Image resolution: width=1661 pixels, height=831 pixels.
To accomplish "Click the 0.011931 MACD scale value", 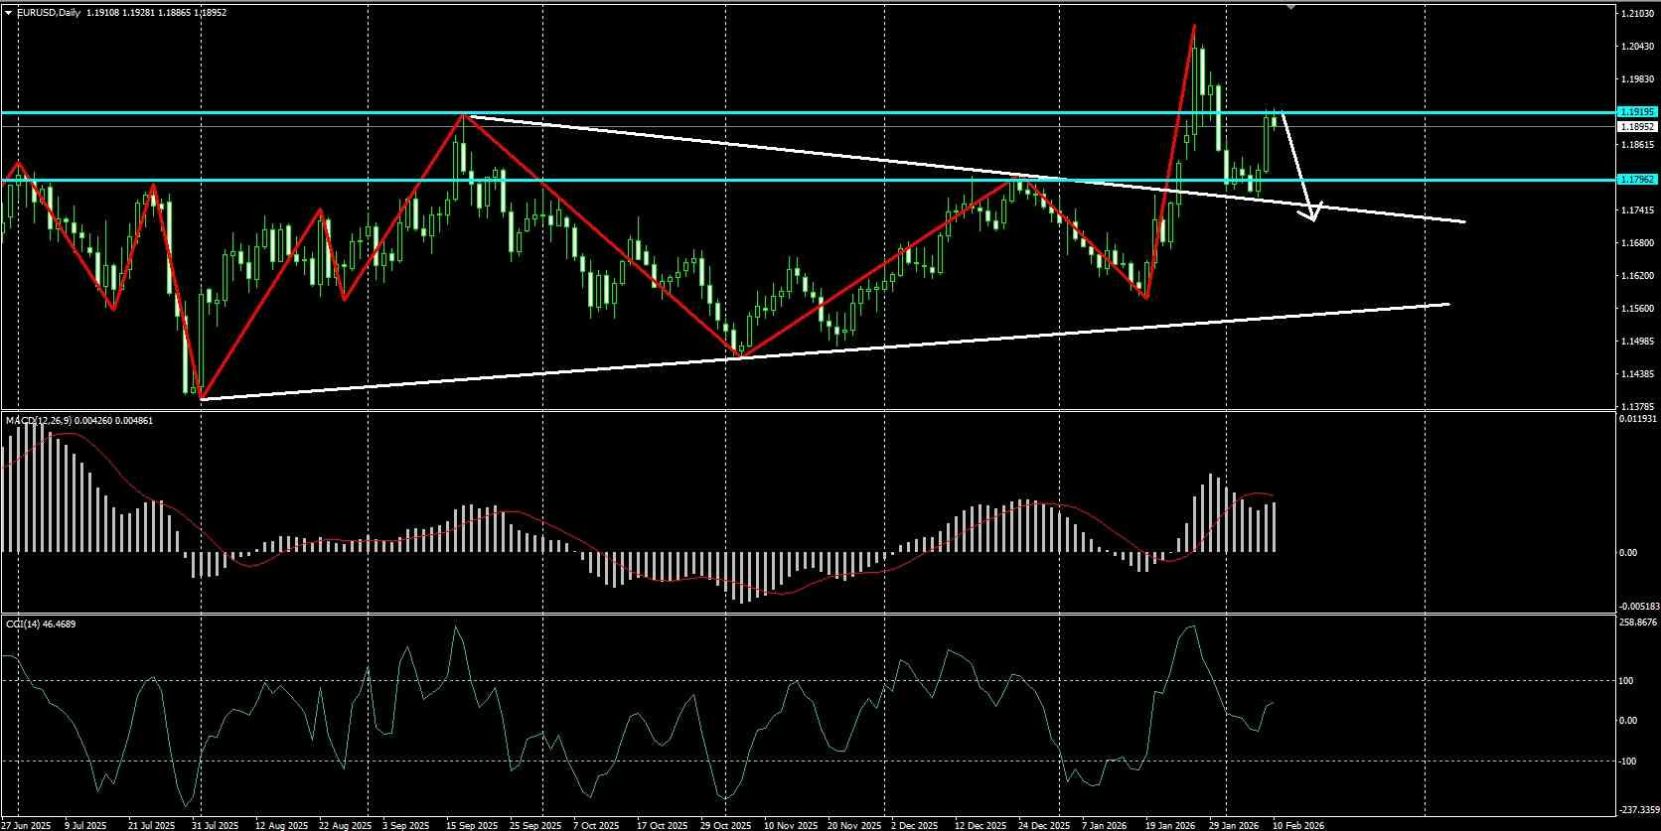I will click(x=1638, y=419).
